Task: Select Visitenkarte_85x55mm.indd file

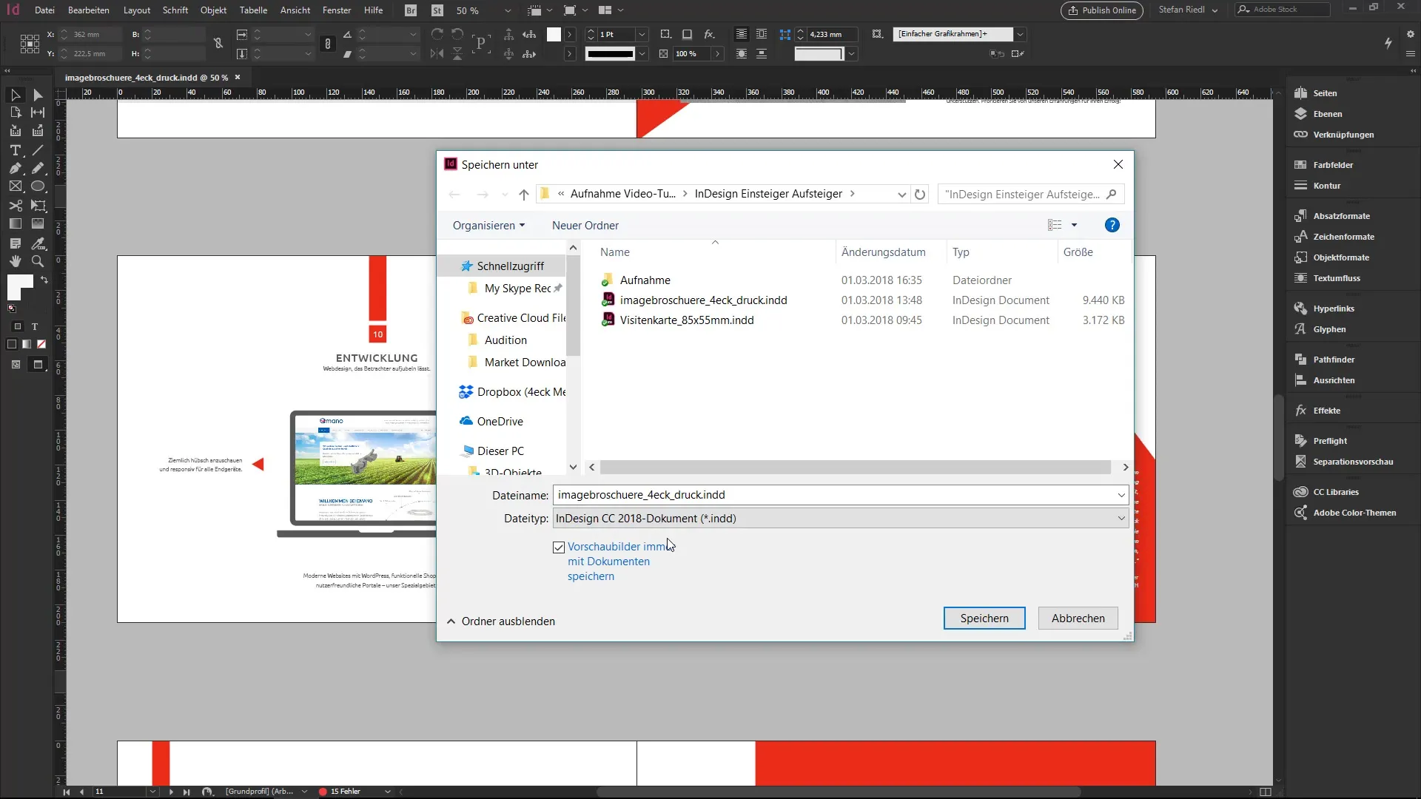Action: [687, 320]
